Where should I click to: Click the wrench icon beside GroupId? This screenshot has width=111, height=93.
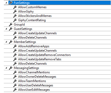(11, 25)
